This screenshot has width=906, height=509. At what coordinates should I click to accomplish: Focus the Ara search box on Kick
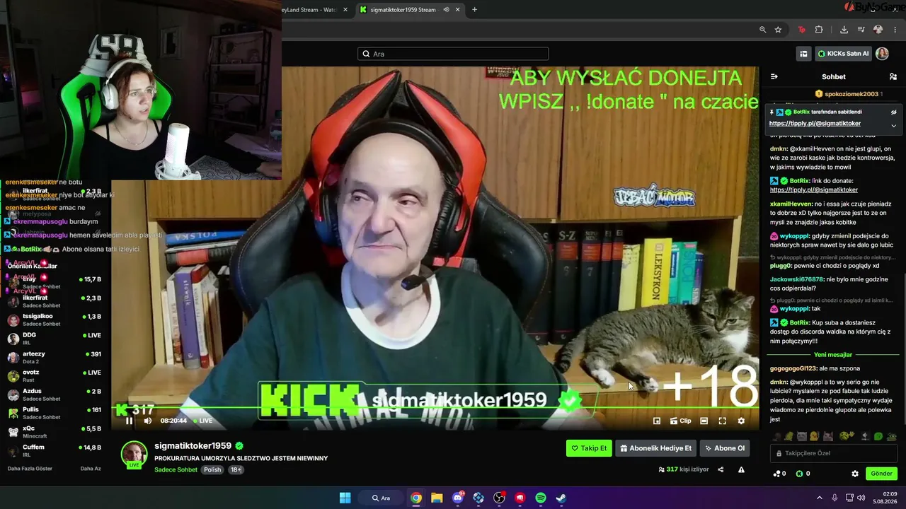[453, 54]
